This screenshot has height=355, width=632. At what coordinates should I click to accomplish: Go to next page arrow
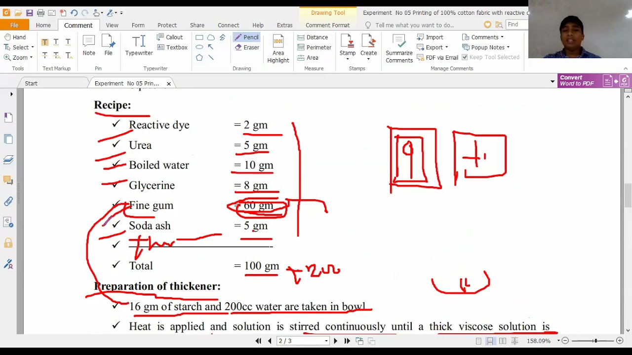(x=336, y=341)
